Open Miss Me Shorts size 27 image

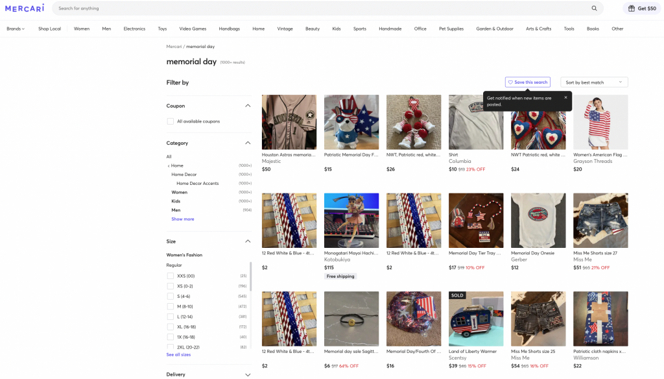pos(600,221)
